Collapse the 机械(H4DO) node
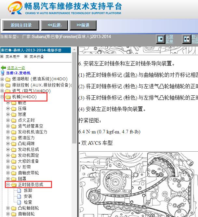Screen dimensions: 198x217 [2, 97]
